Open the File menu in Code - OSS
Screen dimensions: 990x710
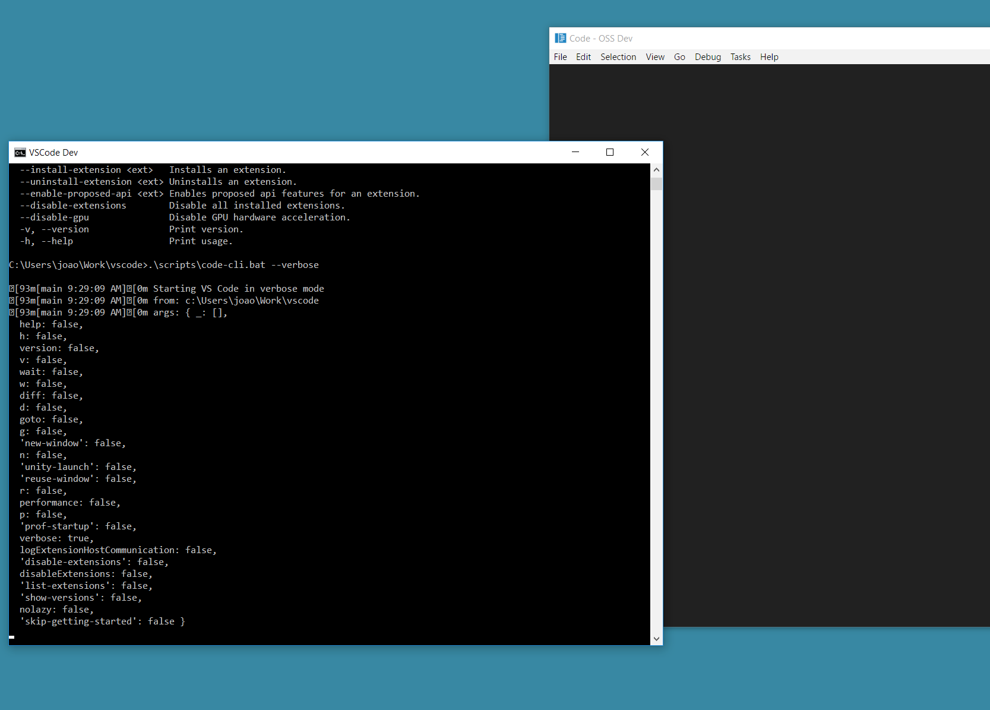point(559,56)
